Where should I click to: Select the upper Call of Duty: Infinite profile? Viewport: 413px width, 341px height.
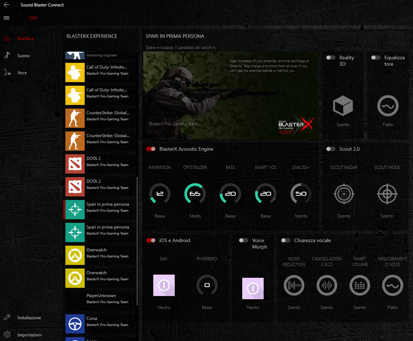[x=100, y=72]
